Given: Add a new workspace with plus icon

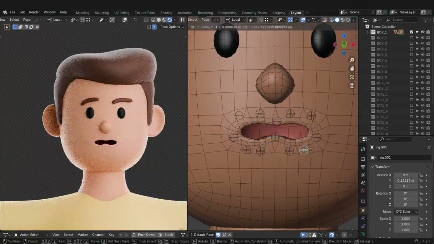Looking at the screenshot, I should pyautogui.click(x=307, y=13).
